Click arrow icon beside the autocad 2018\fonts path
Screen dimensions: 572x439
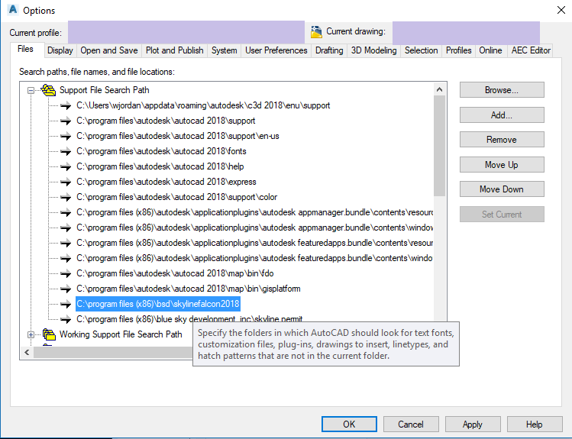[66, 151]
